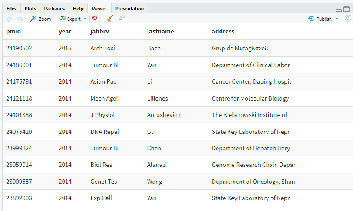
Task: Click the pmid column header
Action: pyautogui.click(x=13, y=31)
